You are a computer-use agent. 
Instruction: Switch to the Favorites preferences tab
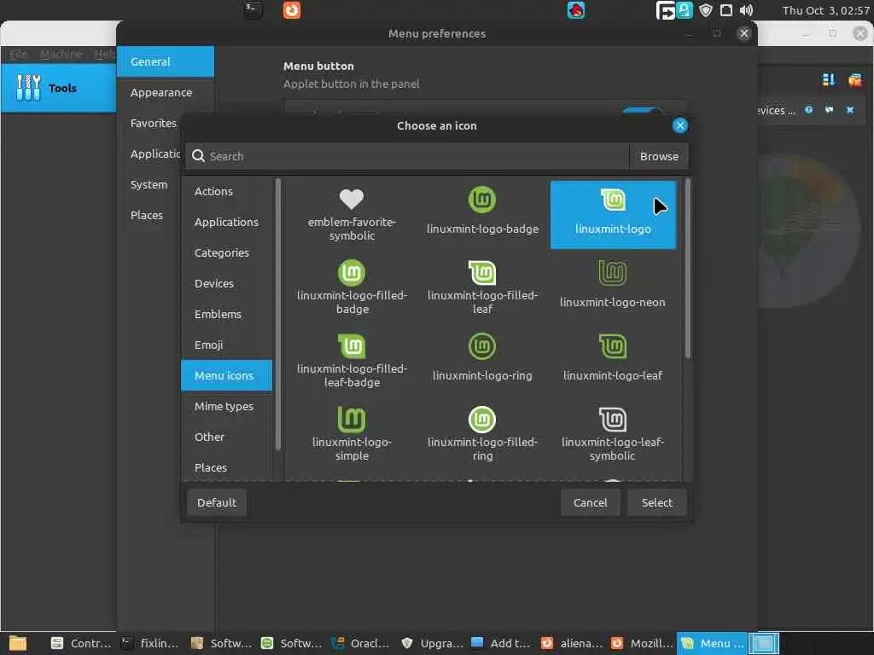coord(150,123)
